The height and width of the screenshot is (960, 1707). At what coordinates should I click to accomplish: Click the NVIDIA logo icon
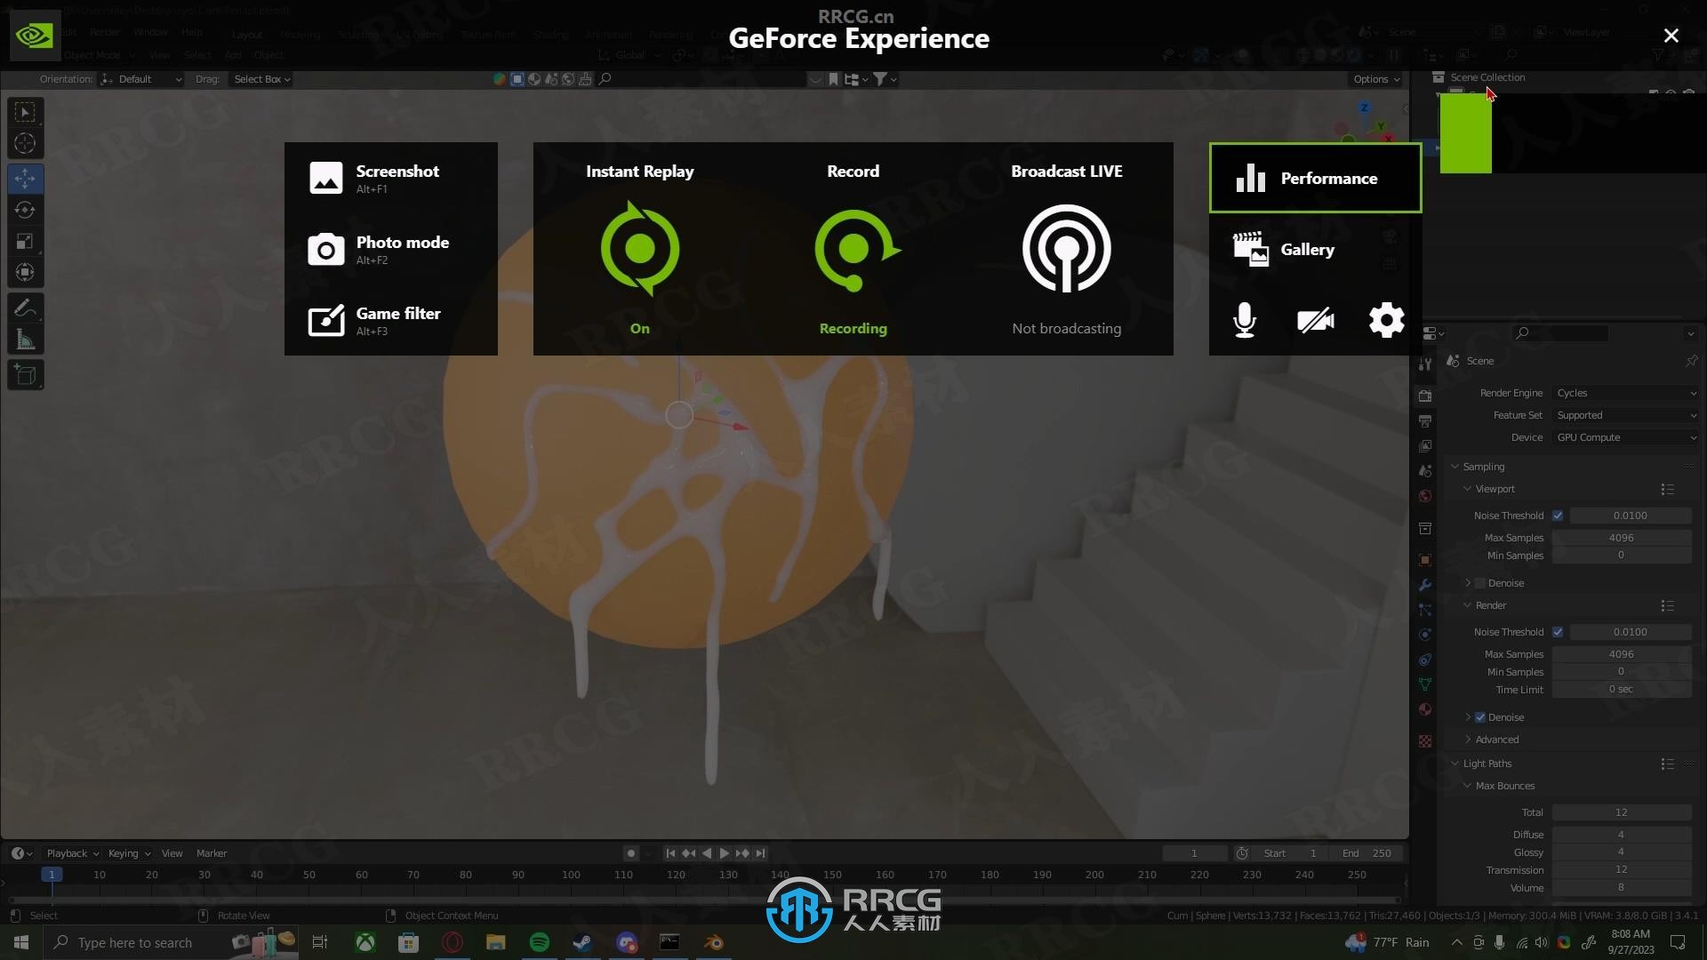coord(36,36)
